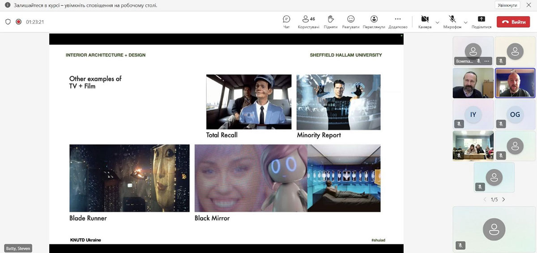This screenshot has width=537, height=253.
Task: Click the 1/5 page indicator
Action: [x=494, y=199]
